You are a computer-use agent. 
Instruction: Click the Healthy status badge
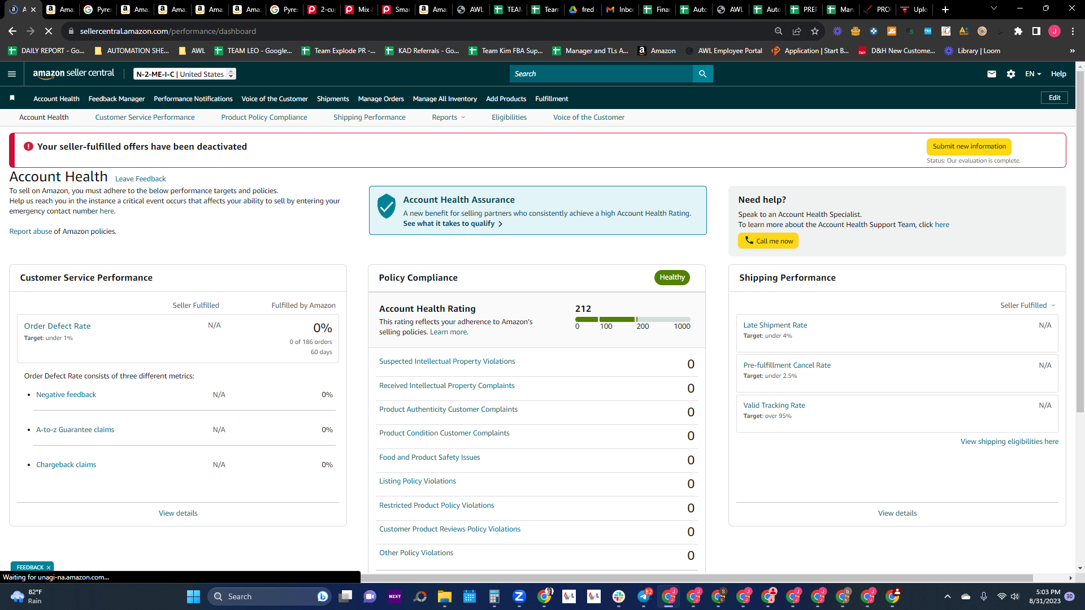[672, 277]
